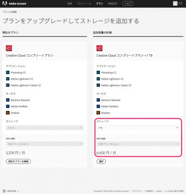Open the user profile avatar in the header
The height and width of the screenshot is (194, 186).
click(175, 3)
